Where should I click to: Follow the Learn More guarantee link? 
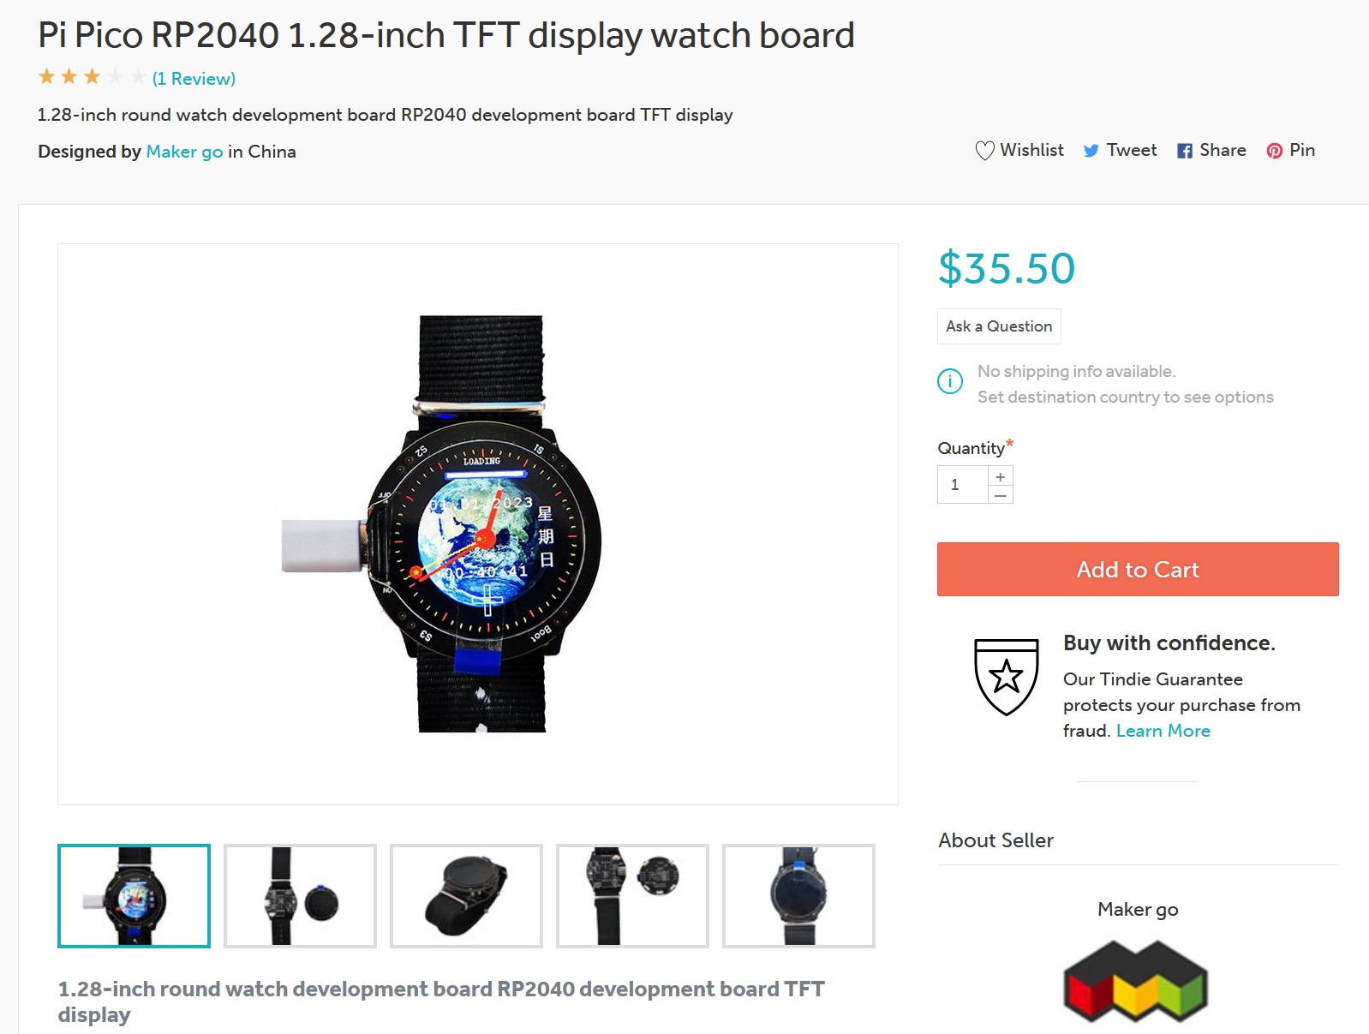point(1163,731)
